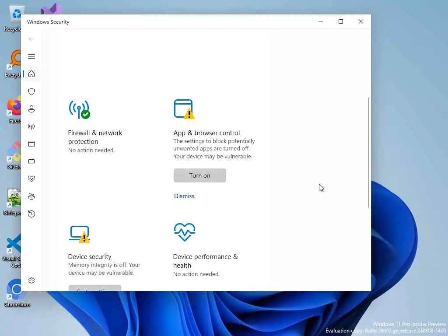This screenshot has height=336, width=448.
Task: Open Family options people icon in sidebar
Action: [31, 196]
